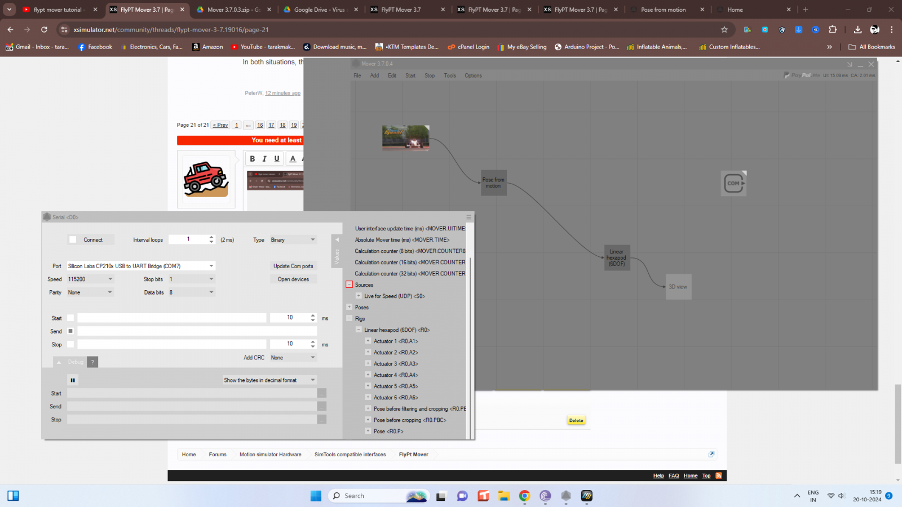The height and width of the screenshot is (507, 902).
Task: Open the Port selection dropdown
Action: (x=211, y=266)
